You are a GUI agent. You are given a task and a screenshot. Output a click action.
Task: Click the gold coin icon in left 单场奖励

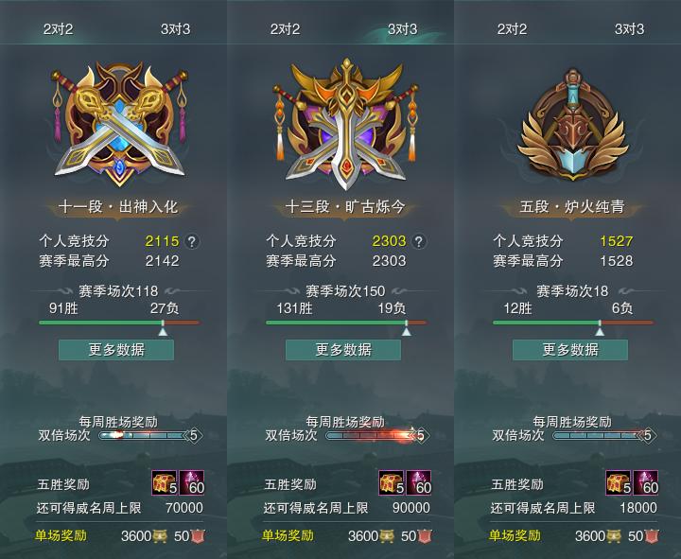pos(160,536)
